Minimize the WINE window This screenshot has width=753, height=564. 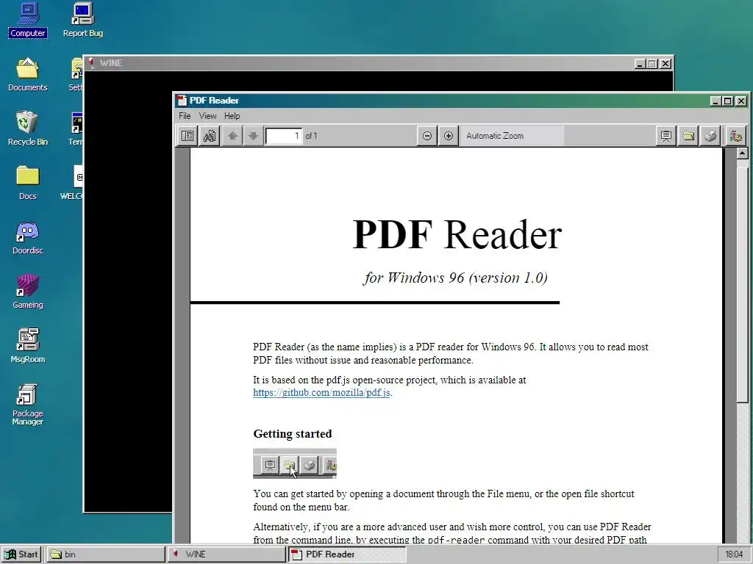(x=640, y=63)
